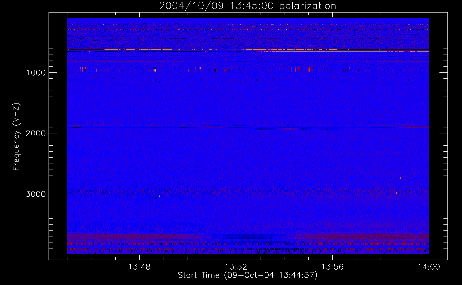Viewport: 462px width, 285px height.
Task: Click the '13:48' time axis label
Action: pos(139,267)
